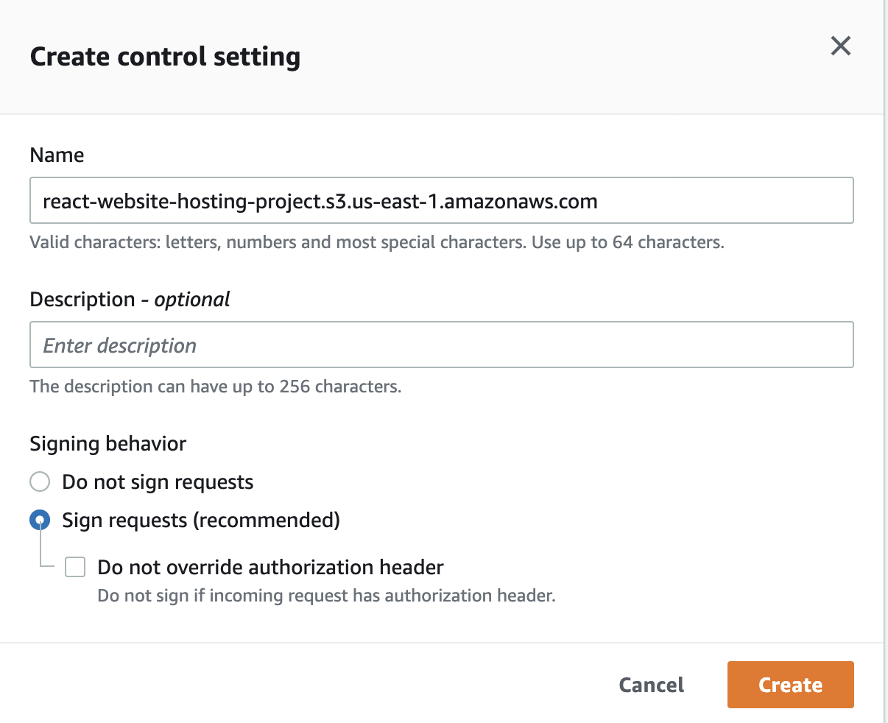
Task: Choose Sign requests (recommended) option
Action: pos(39,520)
